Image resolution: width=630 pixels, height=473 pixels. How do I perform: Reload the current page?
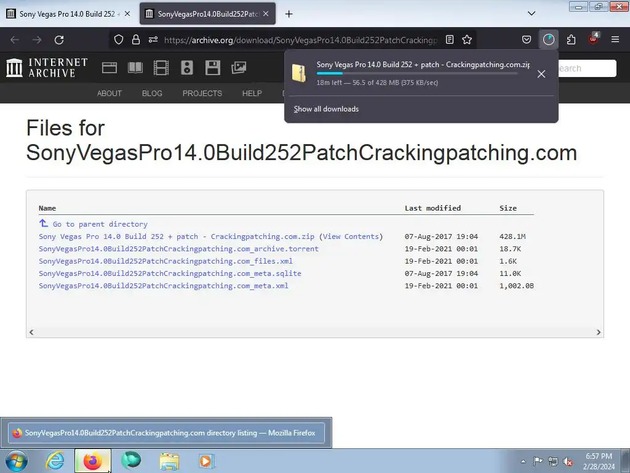click(x=59, y=40)
